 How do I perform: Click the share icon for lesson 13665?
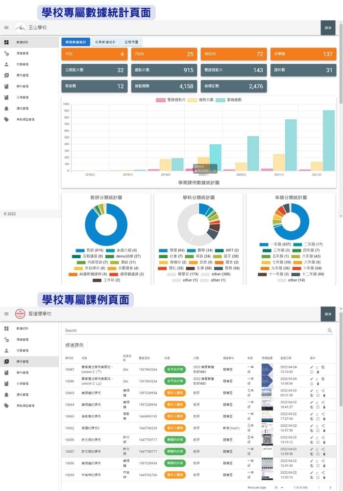click(x=323, y=391)
